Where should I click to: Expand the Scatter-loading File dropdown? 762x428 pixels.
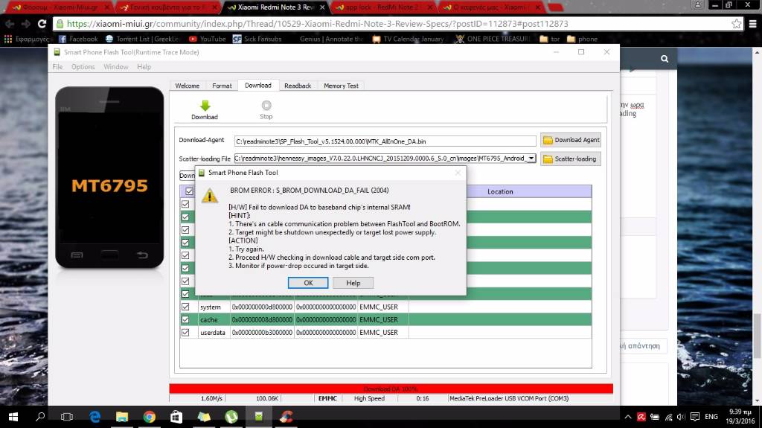pos(531,159)
